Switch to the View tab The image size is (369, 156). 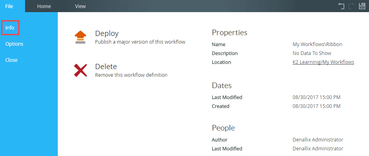tap(80, 6)
